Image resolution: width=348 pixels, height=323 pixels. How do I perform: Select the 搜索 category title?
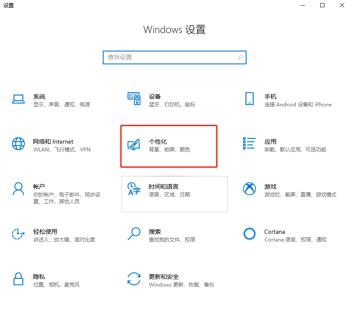click(155, 232)
